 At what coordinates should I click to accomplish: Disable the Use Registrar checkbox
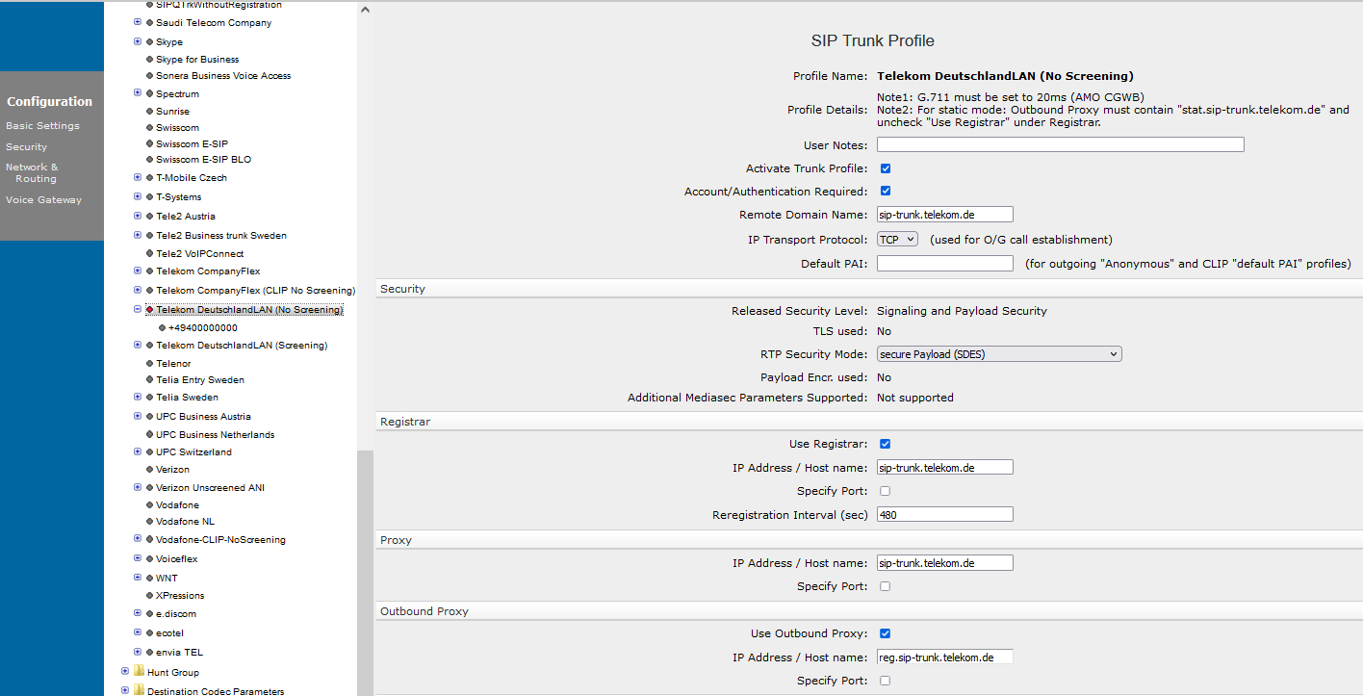click(x=886, y=444)
